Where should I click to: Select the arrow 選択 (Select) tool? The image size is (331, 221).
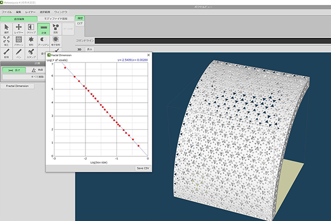click(7, 29)
